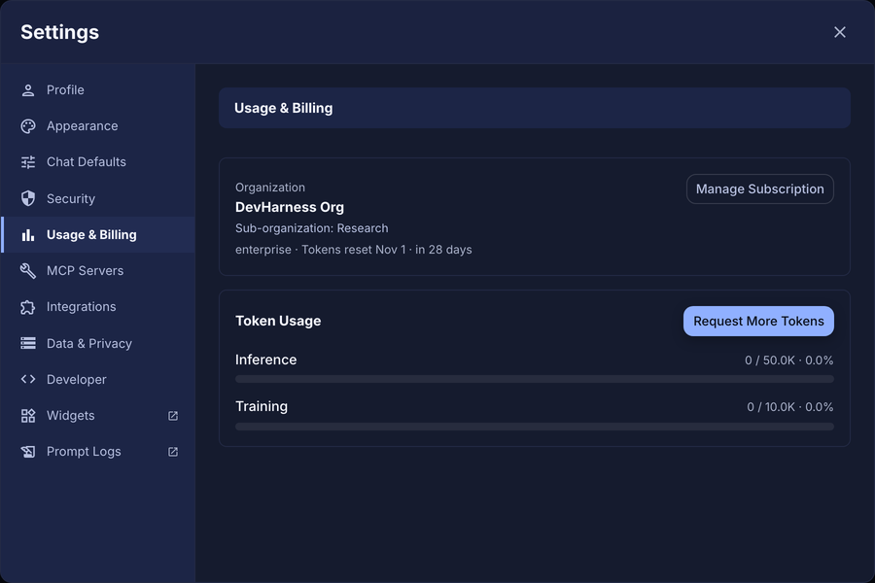Click the Security shield icon
The image size is (875, 583).
(x=28, y=198)
